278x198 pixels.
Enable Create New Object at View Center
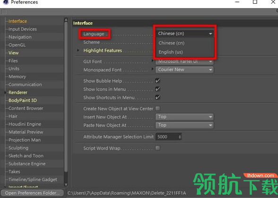pyautogui.click(x=157, y=108)
